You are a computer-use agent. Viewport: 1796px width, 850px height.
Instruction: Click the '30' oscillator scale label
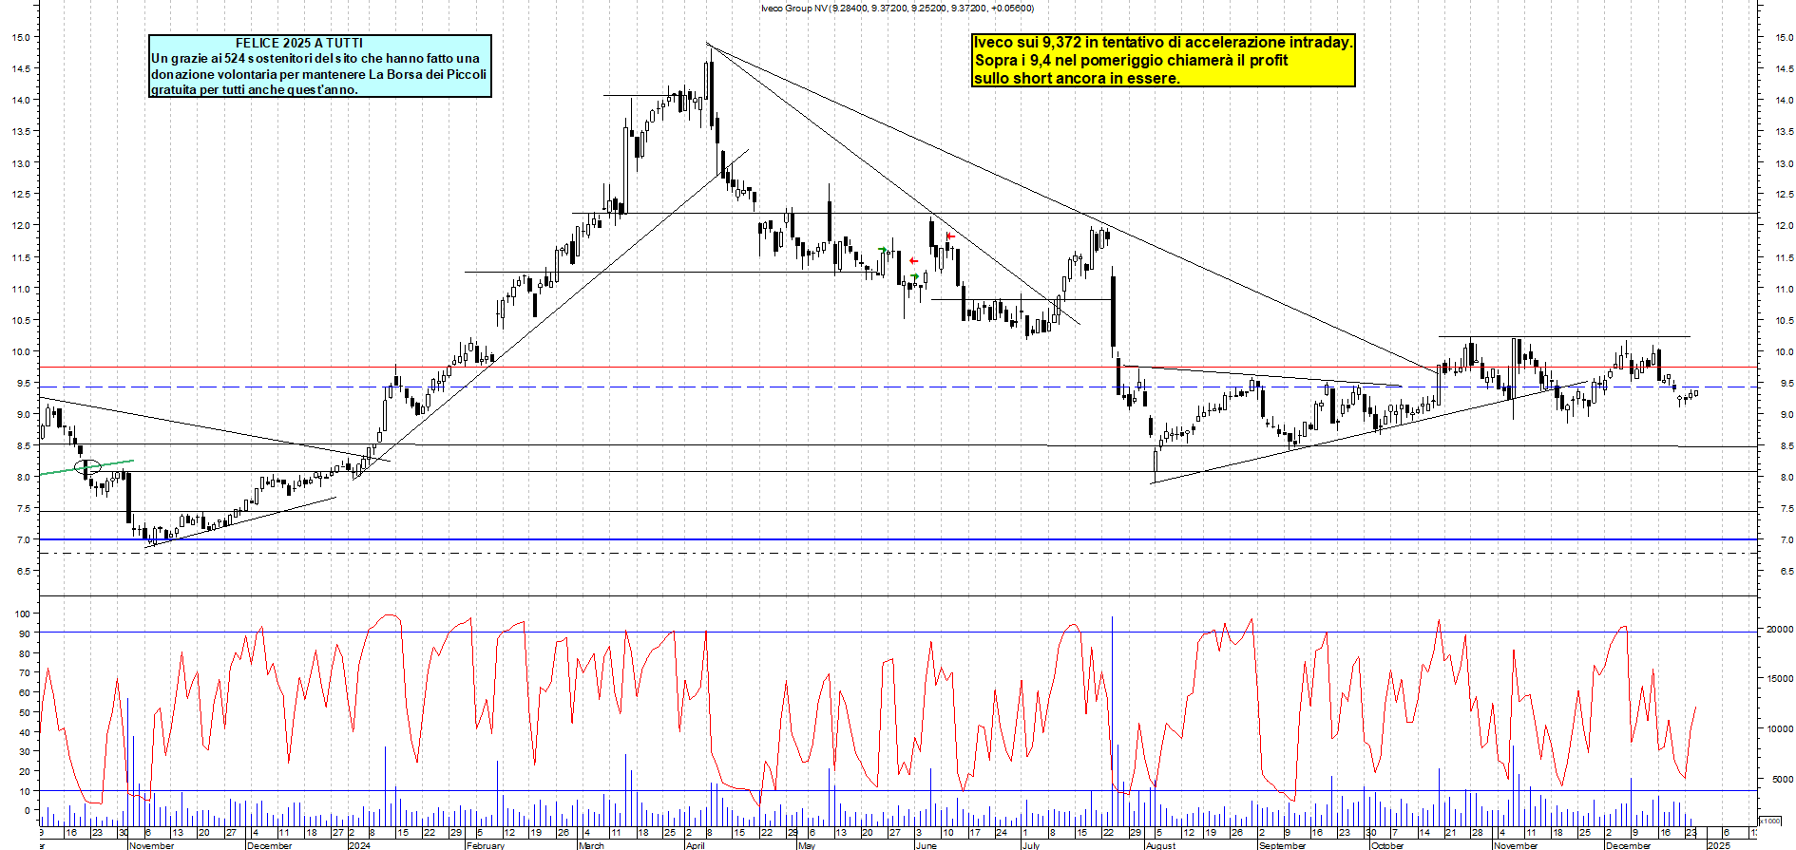24,751
